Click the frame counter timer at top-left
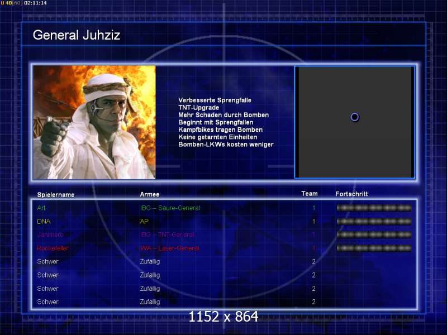This screenshot has height=335, width=447. (24, 3)
